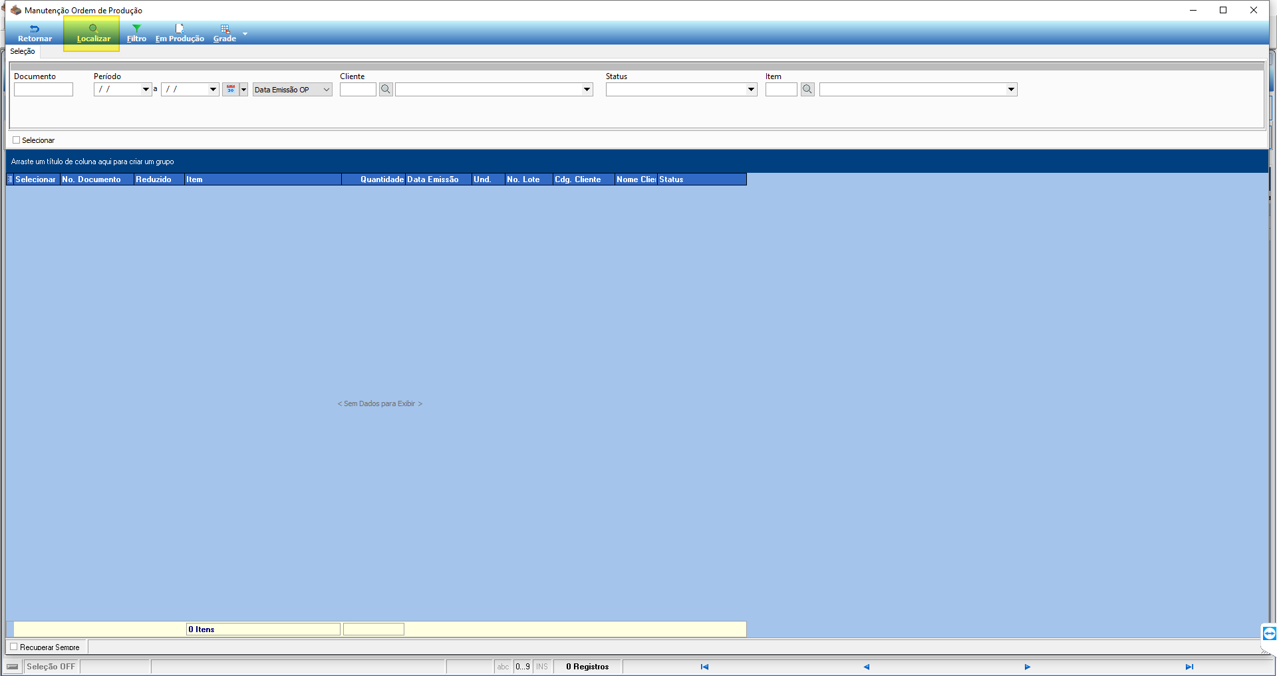Click the 0..9 status bar indicator

coord(523,667)
